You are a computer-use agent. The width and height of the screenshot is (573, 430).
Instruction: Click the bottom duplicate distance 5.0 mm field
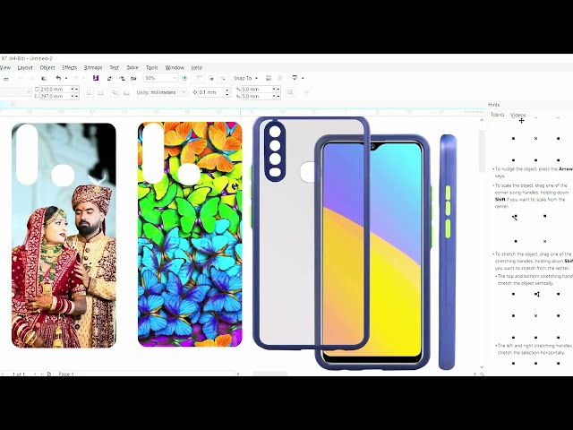tap(256, 96)
